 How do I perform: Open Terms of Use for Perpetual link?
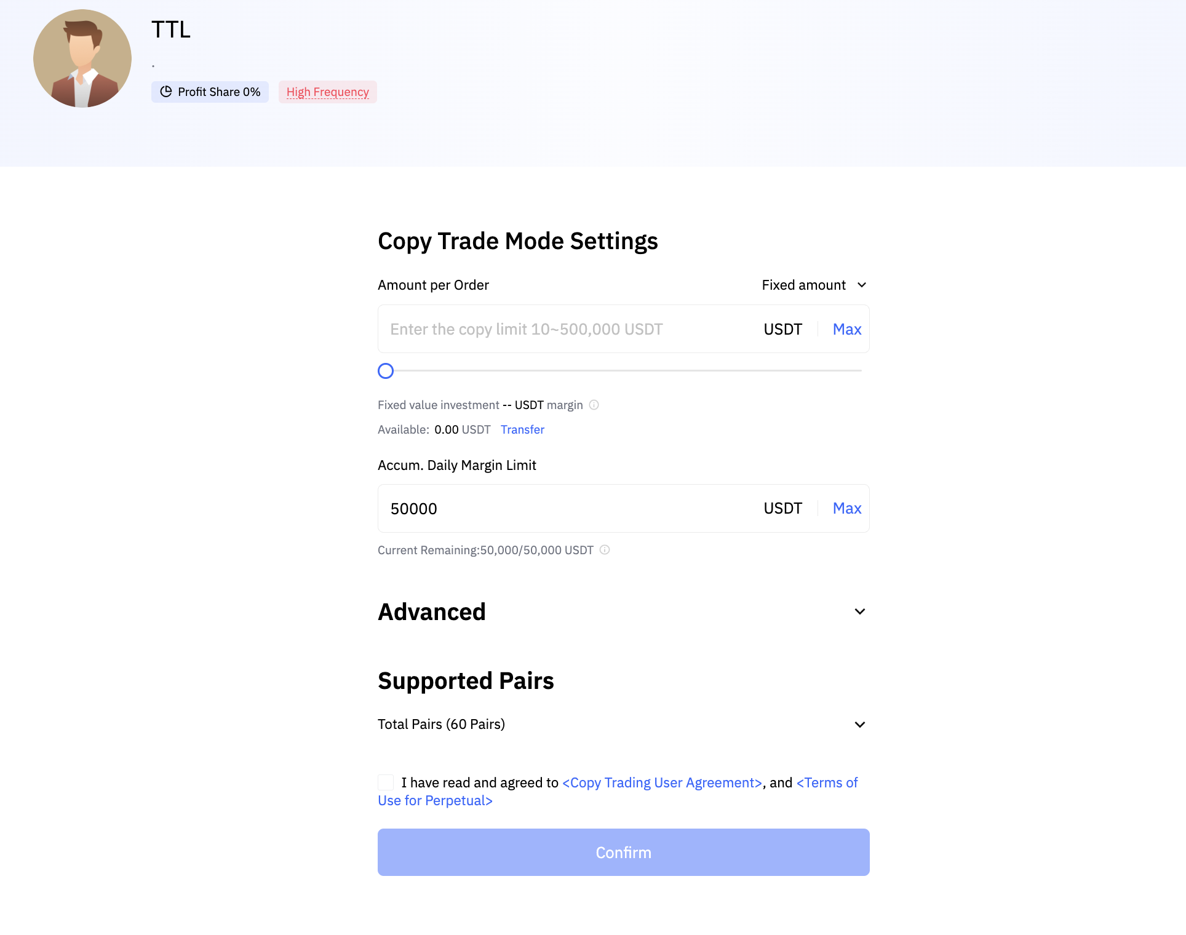click(435, 800)
